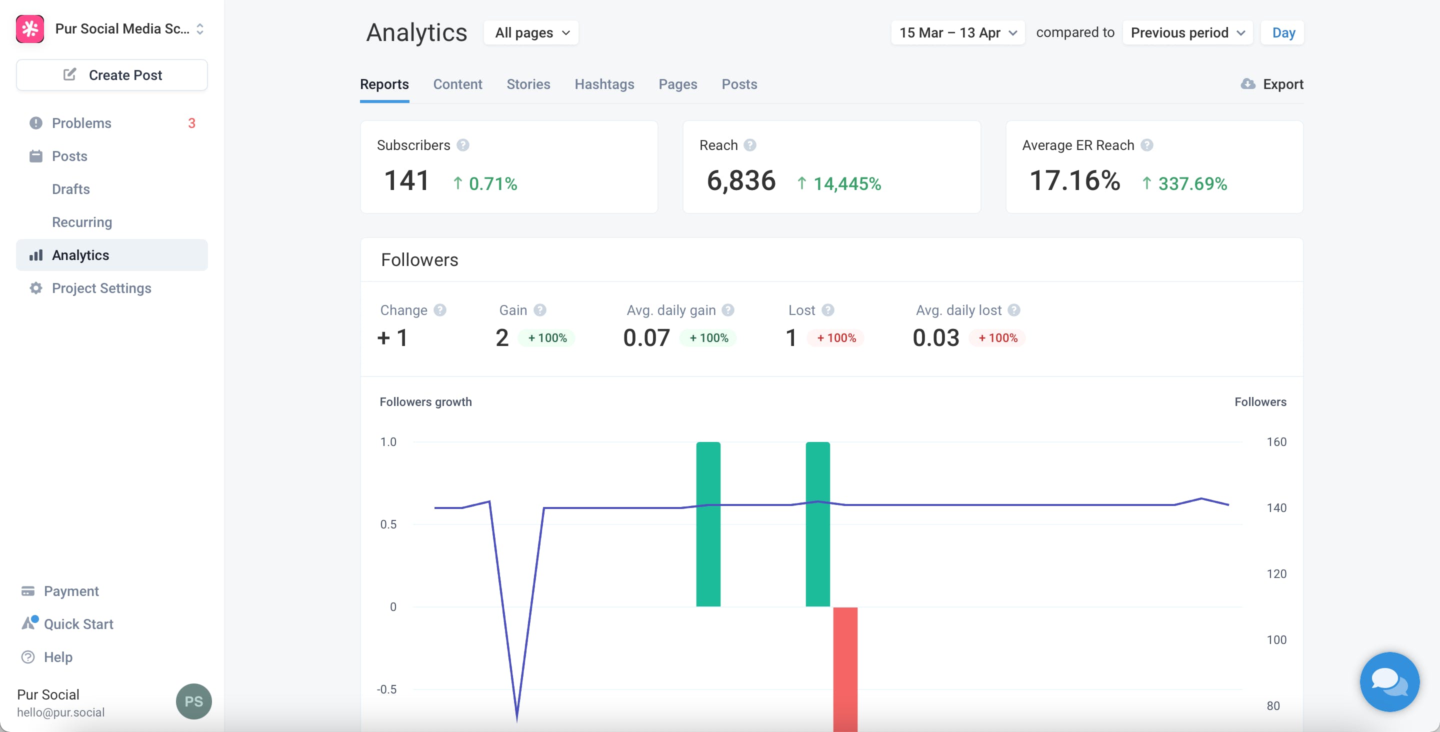The image size is (1440, 732).
Task: Open the All pages dropdown
Action: click(531, 32)
